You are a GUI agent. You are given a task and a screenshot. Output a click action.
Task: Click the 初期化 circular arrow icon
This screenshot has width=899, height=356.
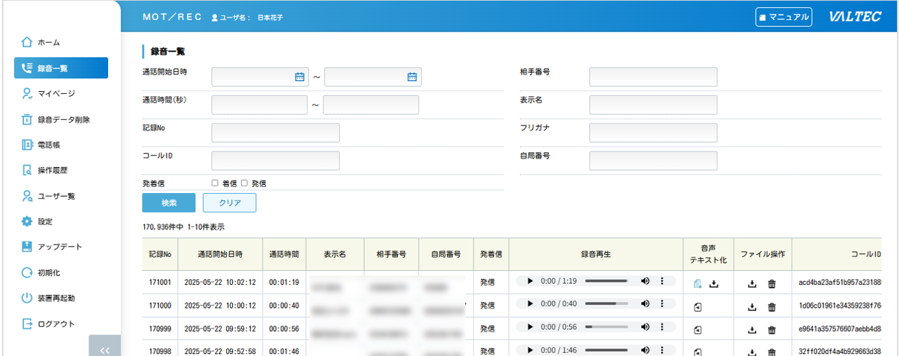point(27,273)
